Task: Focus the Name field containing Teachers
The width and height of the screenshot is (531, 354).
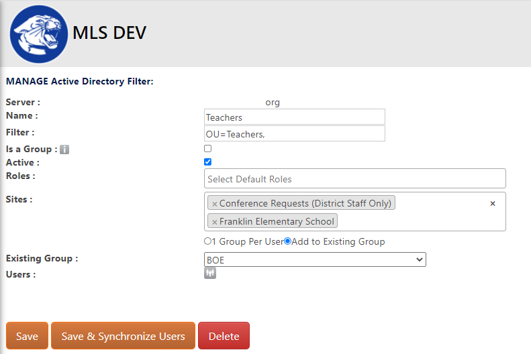Action: (x=295, y=117)
